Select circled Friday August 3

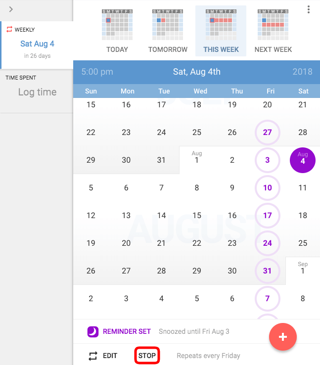tap(268, 160)
